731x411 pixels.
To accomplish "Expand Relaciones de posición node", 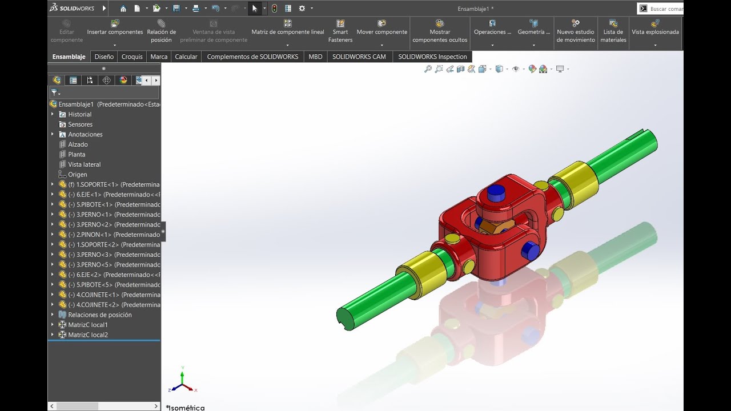I will coord(53,315).
